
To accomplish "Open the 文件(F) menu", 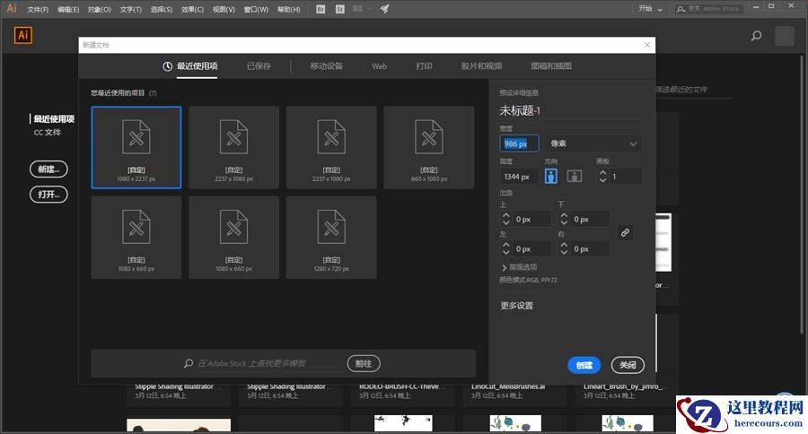I will 38,9.
